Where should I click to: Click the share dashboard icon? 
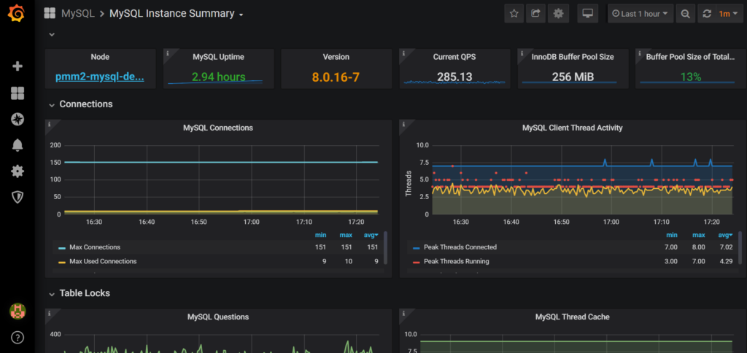(536, 13)
